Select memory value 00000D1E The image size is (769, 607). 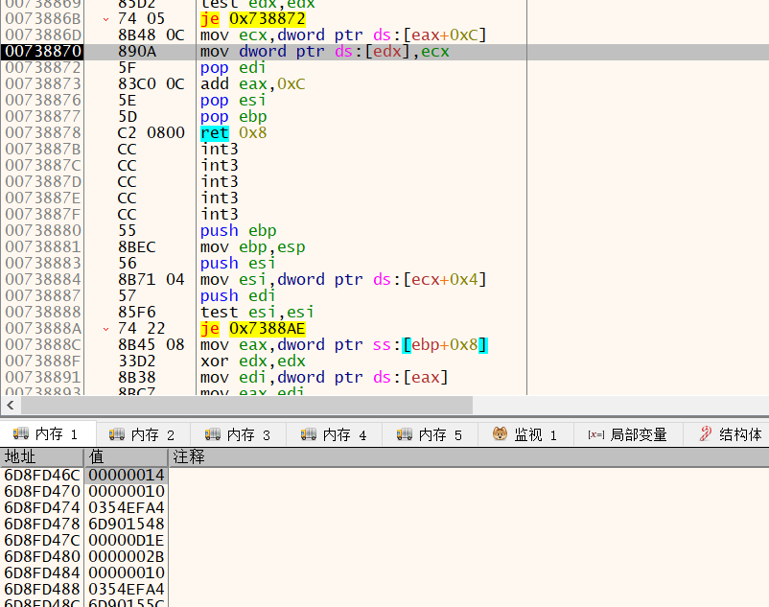127,540
